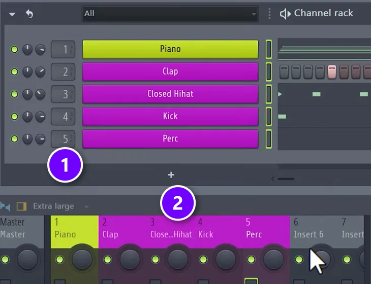This screenshot has height=284, width=371.
Task: Click the Channel rack horizontal scrollbar
Action: tap(286, 179)
